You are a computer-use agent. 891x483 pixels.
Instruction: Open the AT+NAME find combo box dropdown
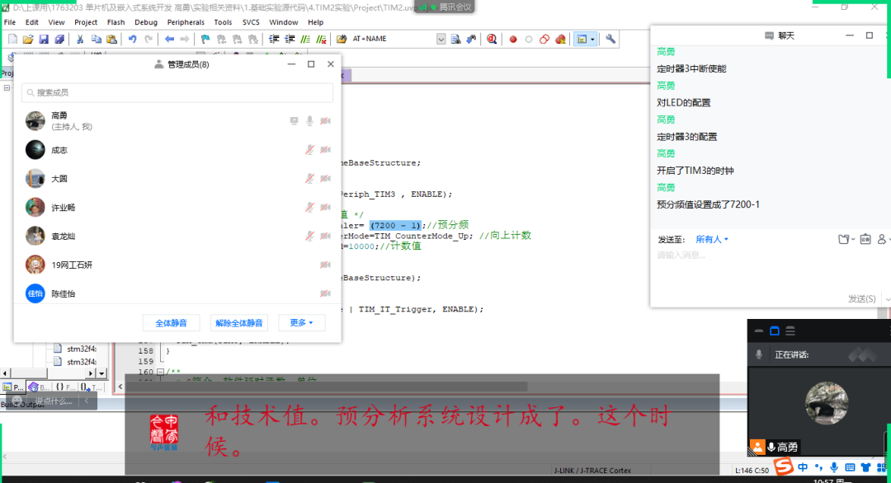441,39
